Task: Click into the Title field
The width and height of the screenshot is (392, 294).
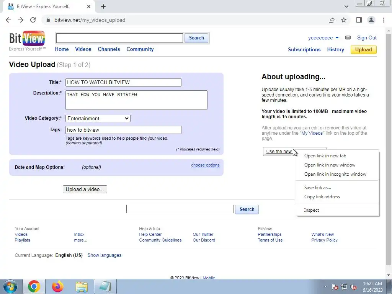Action: click(123, 83)
